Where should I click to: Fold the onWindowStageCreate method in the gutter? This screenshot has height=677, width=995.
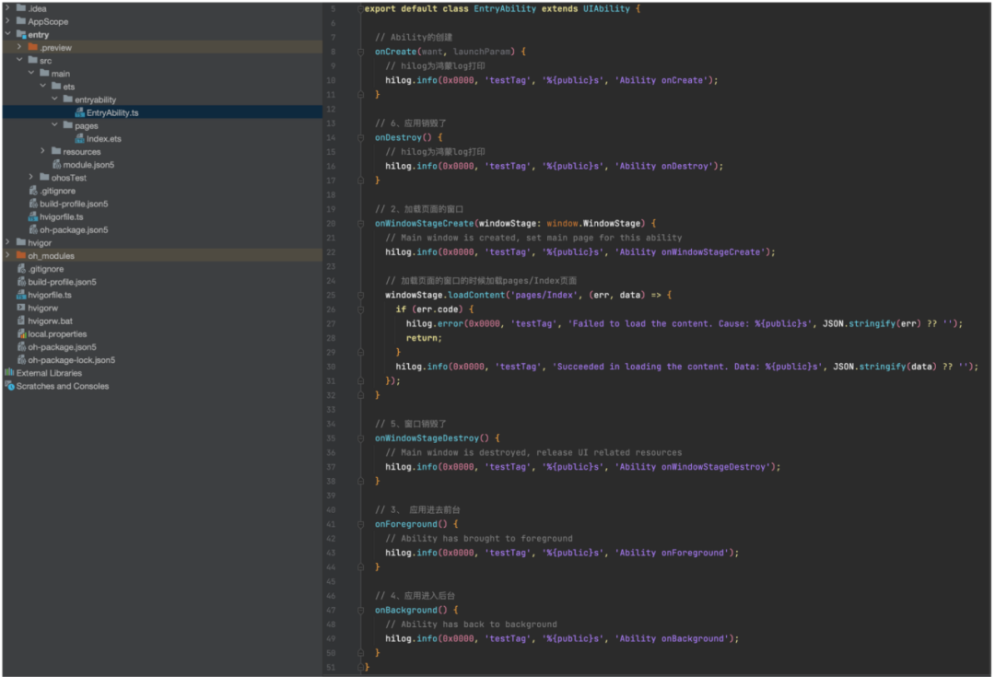point(360,223)
